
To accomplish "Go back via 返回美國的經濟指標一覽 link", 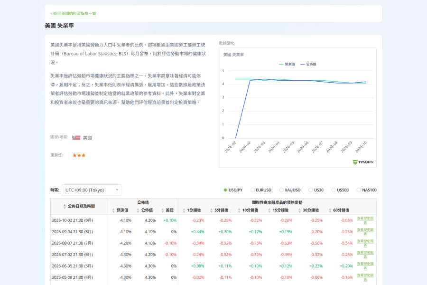I will pyautogui.click(x=73, y=14).
